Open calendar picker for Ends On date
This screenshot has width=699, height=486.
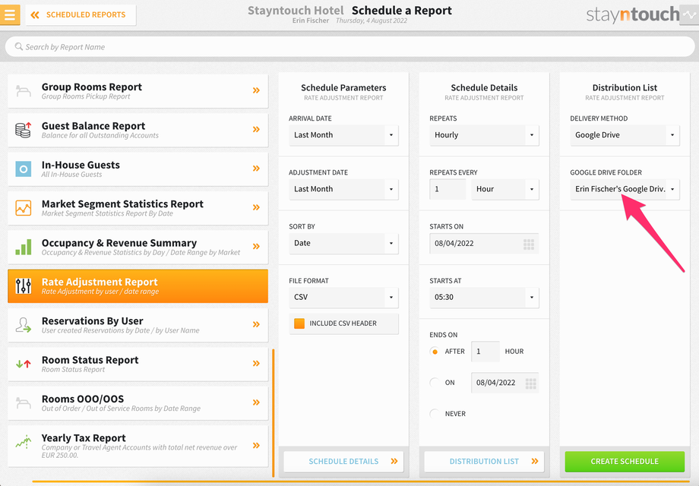coord(530,383)
